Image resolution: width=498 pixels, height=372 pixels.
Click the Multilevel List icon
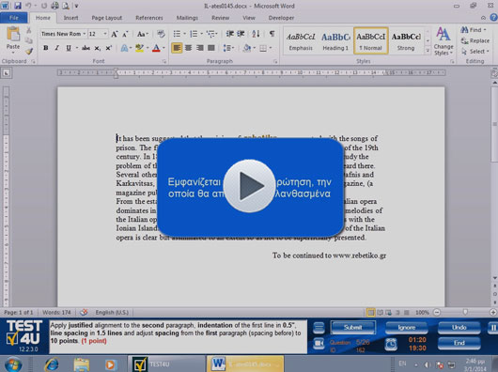pyautogui.click(x=210, y=34)
